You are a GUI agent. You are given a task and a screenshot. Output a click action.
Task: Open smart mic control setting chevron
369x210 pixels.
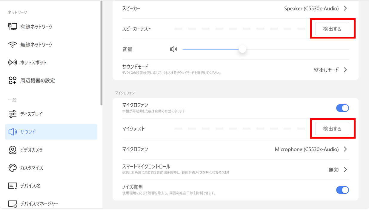[x=345, y=170]
